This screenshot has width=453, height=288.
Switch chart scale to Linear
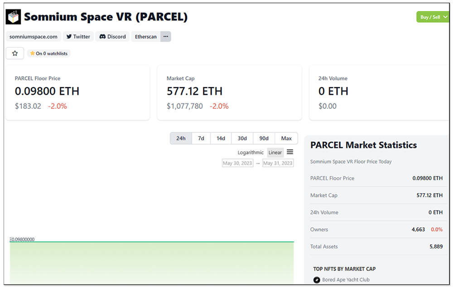click(275, 152)
